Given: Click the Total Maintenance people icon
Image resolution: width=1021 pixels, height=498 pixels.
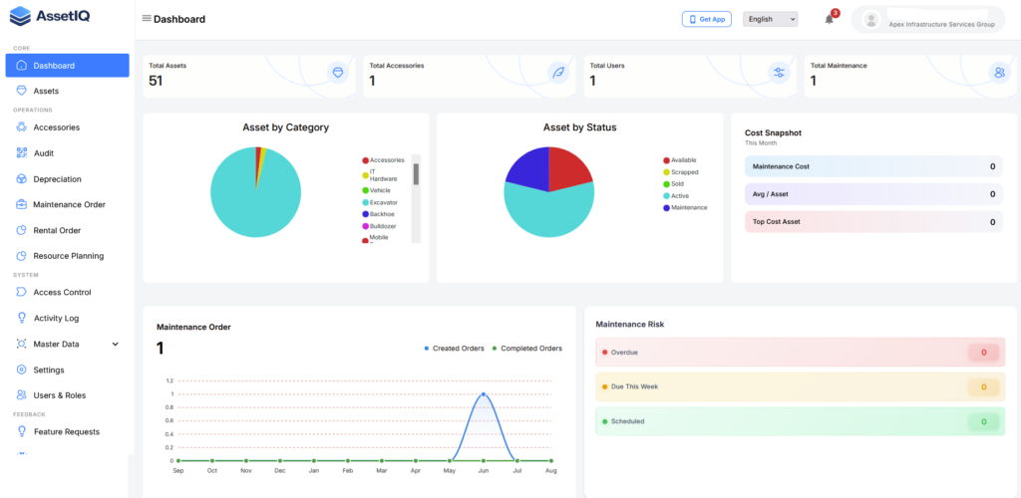Looking at the screenshot, I should pyautogui.click(x=999, y=72).
